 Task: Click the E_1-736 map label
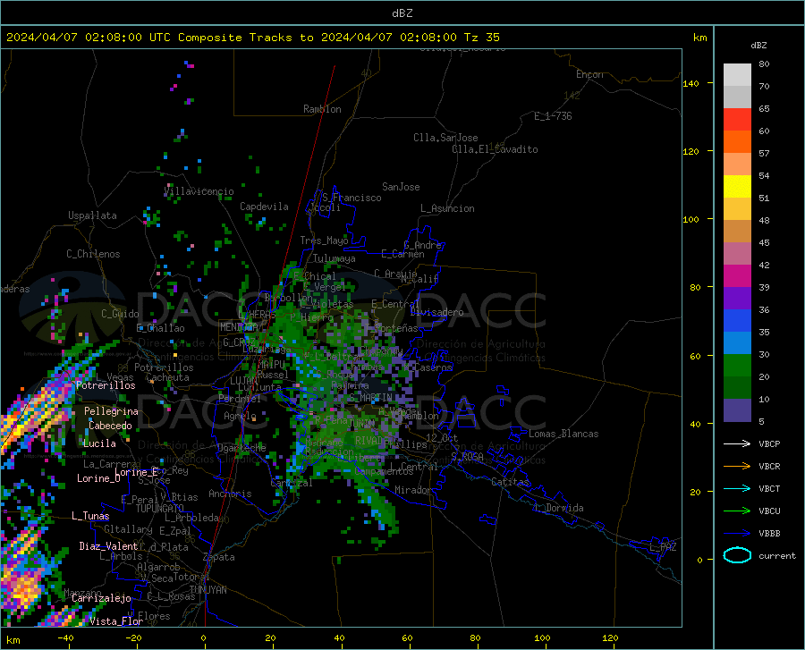pos(553,116)
